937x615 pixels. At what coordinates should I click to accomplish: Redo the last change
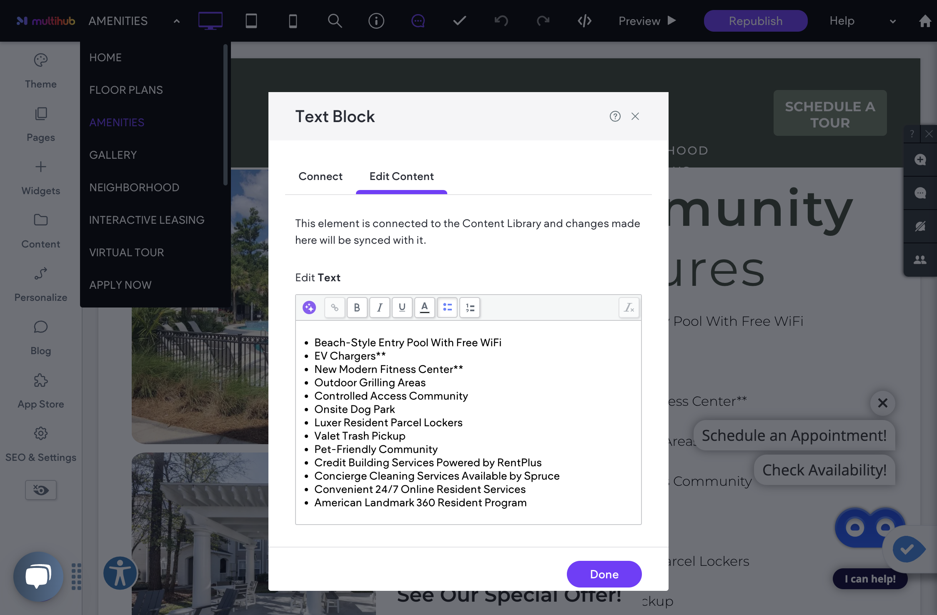pyautogui.click(x=543, y=21)
